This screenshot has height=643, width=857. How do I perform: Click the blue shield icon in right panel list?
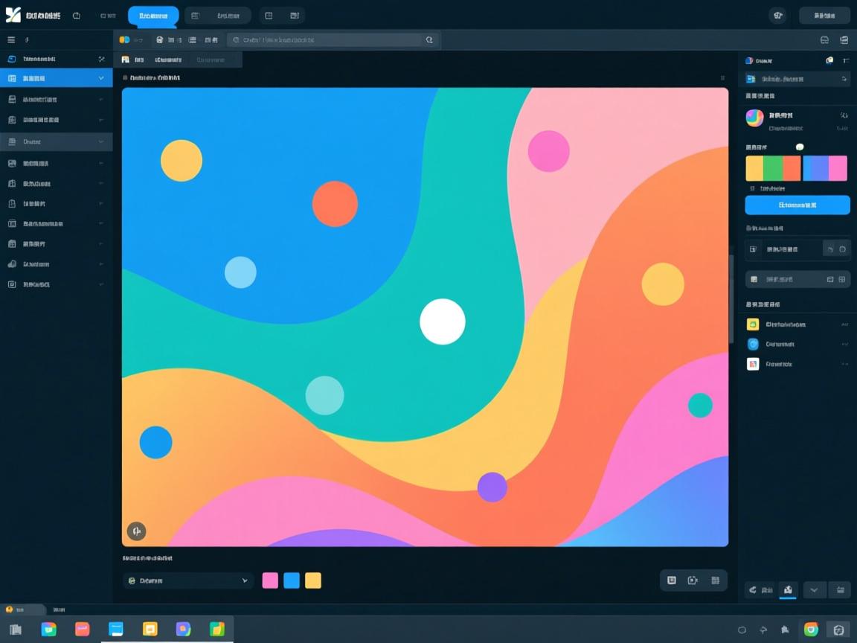(x=753, y=344)
